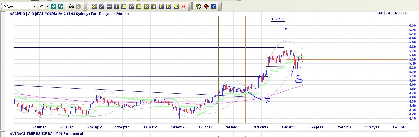Select the comment annotation tool
The width and height of the screenshot is (419, 137).
point(176,6)
